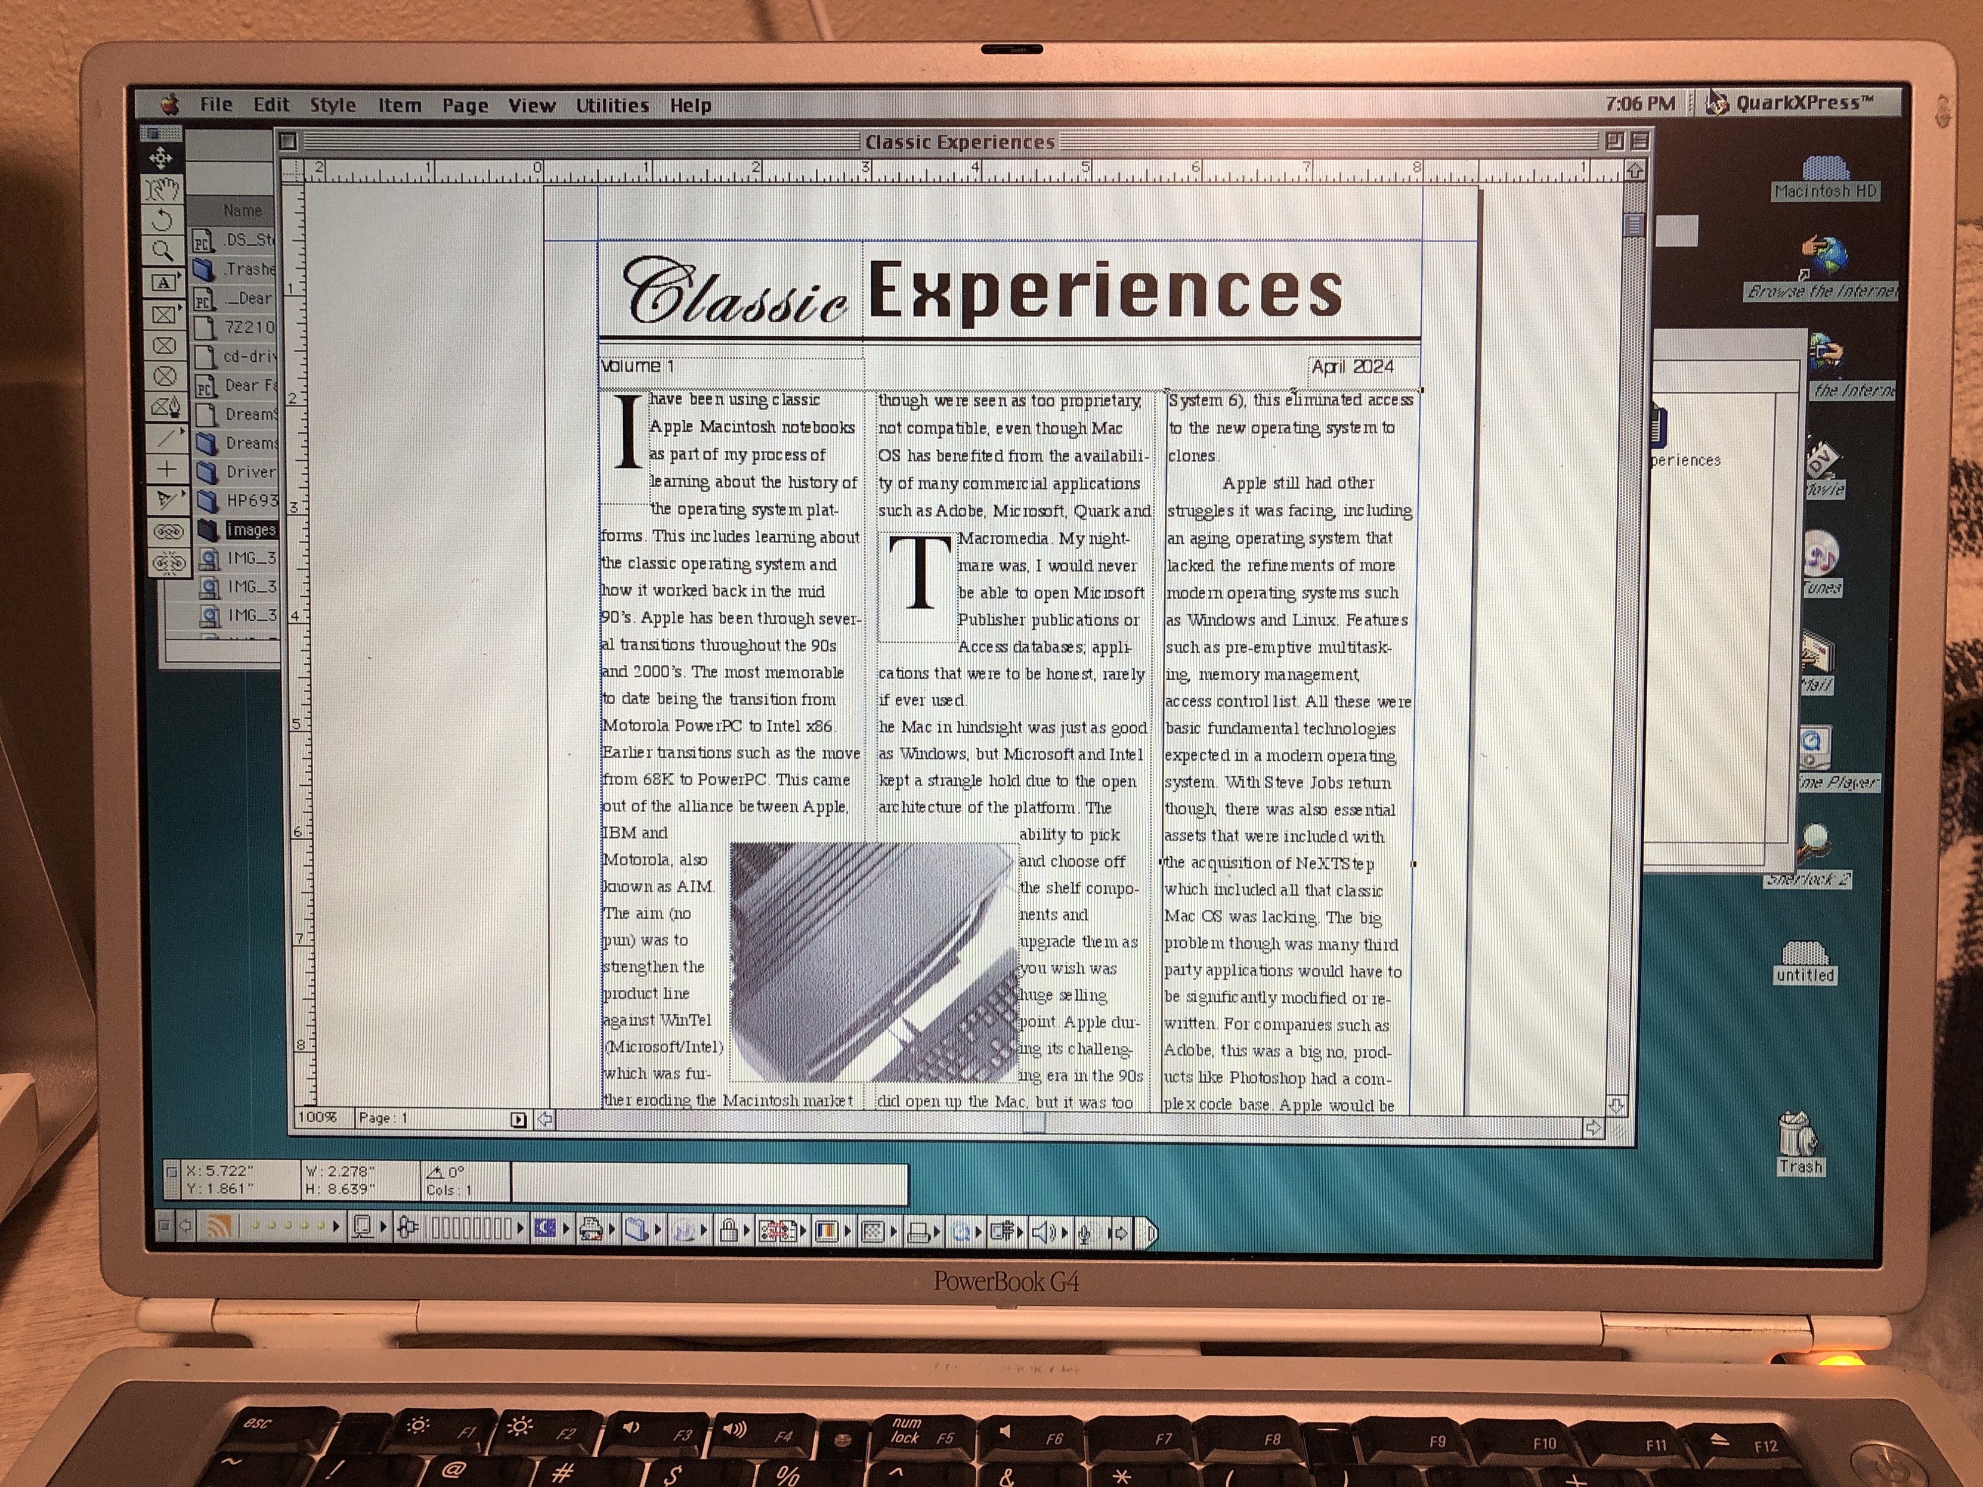The height and width of the screenshot is (1487, 1983).
Task: Select the images folder in Finder list
Action: (x=237, y=529)
